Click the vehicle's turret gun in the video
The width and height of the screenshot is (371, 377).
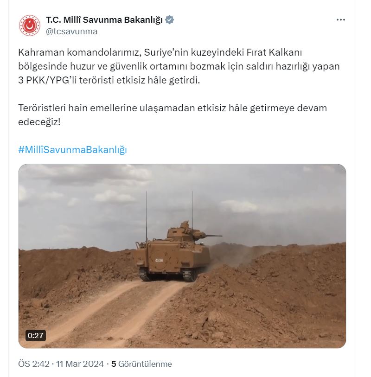[x=212, y=236]
